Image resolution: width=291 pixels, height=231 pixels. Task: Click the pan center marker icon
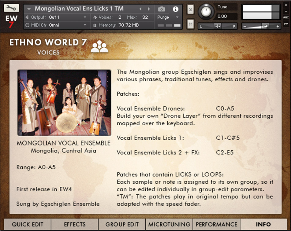(x=217, y=26)
